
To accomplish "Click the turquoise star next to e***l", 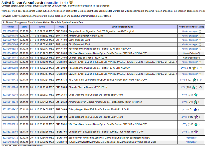I will (x=195, y=102).
